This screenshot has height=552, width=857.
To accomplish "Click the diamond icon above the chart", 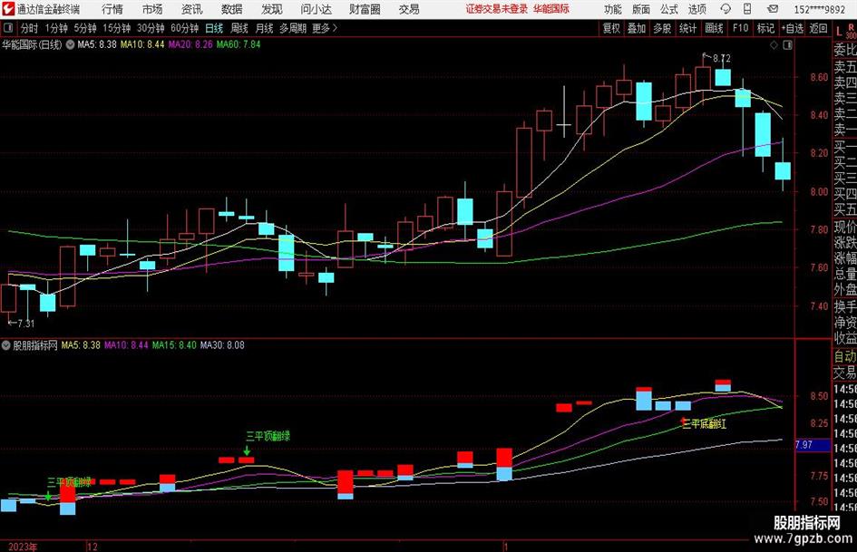I will pyautogui.click(x=774, y=45).
